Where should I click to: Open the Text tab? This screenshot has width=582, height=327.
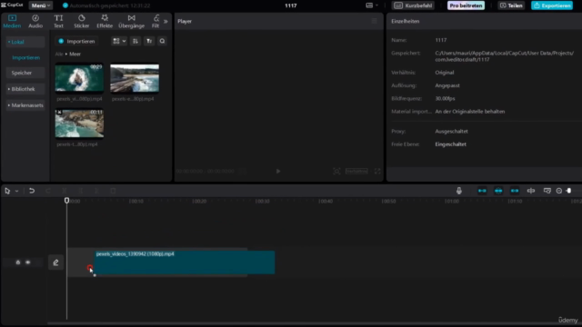(x=58, y=21)
